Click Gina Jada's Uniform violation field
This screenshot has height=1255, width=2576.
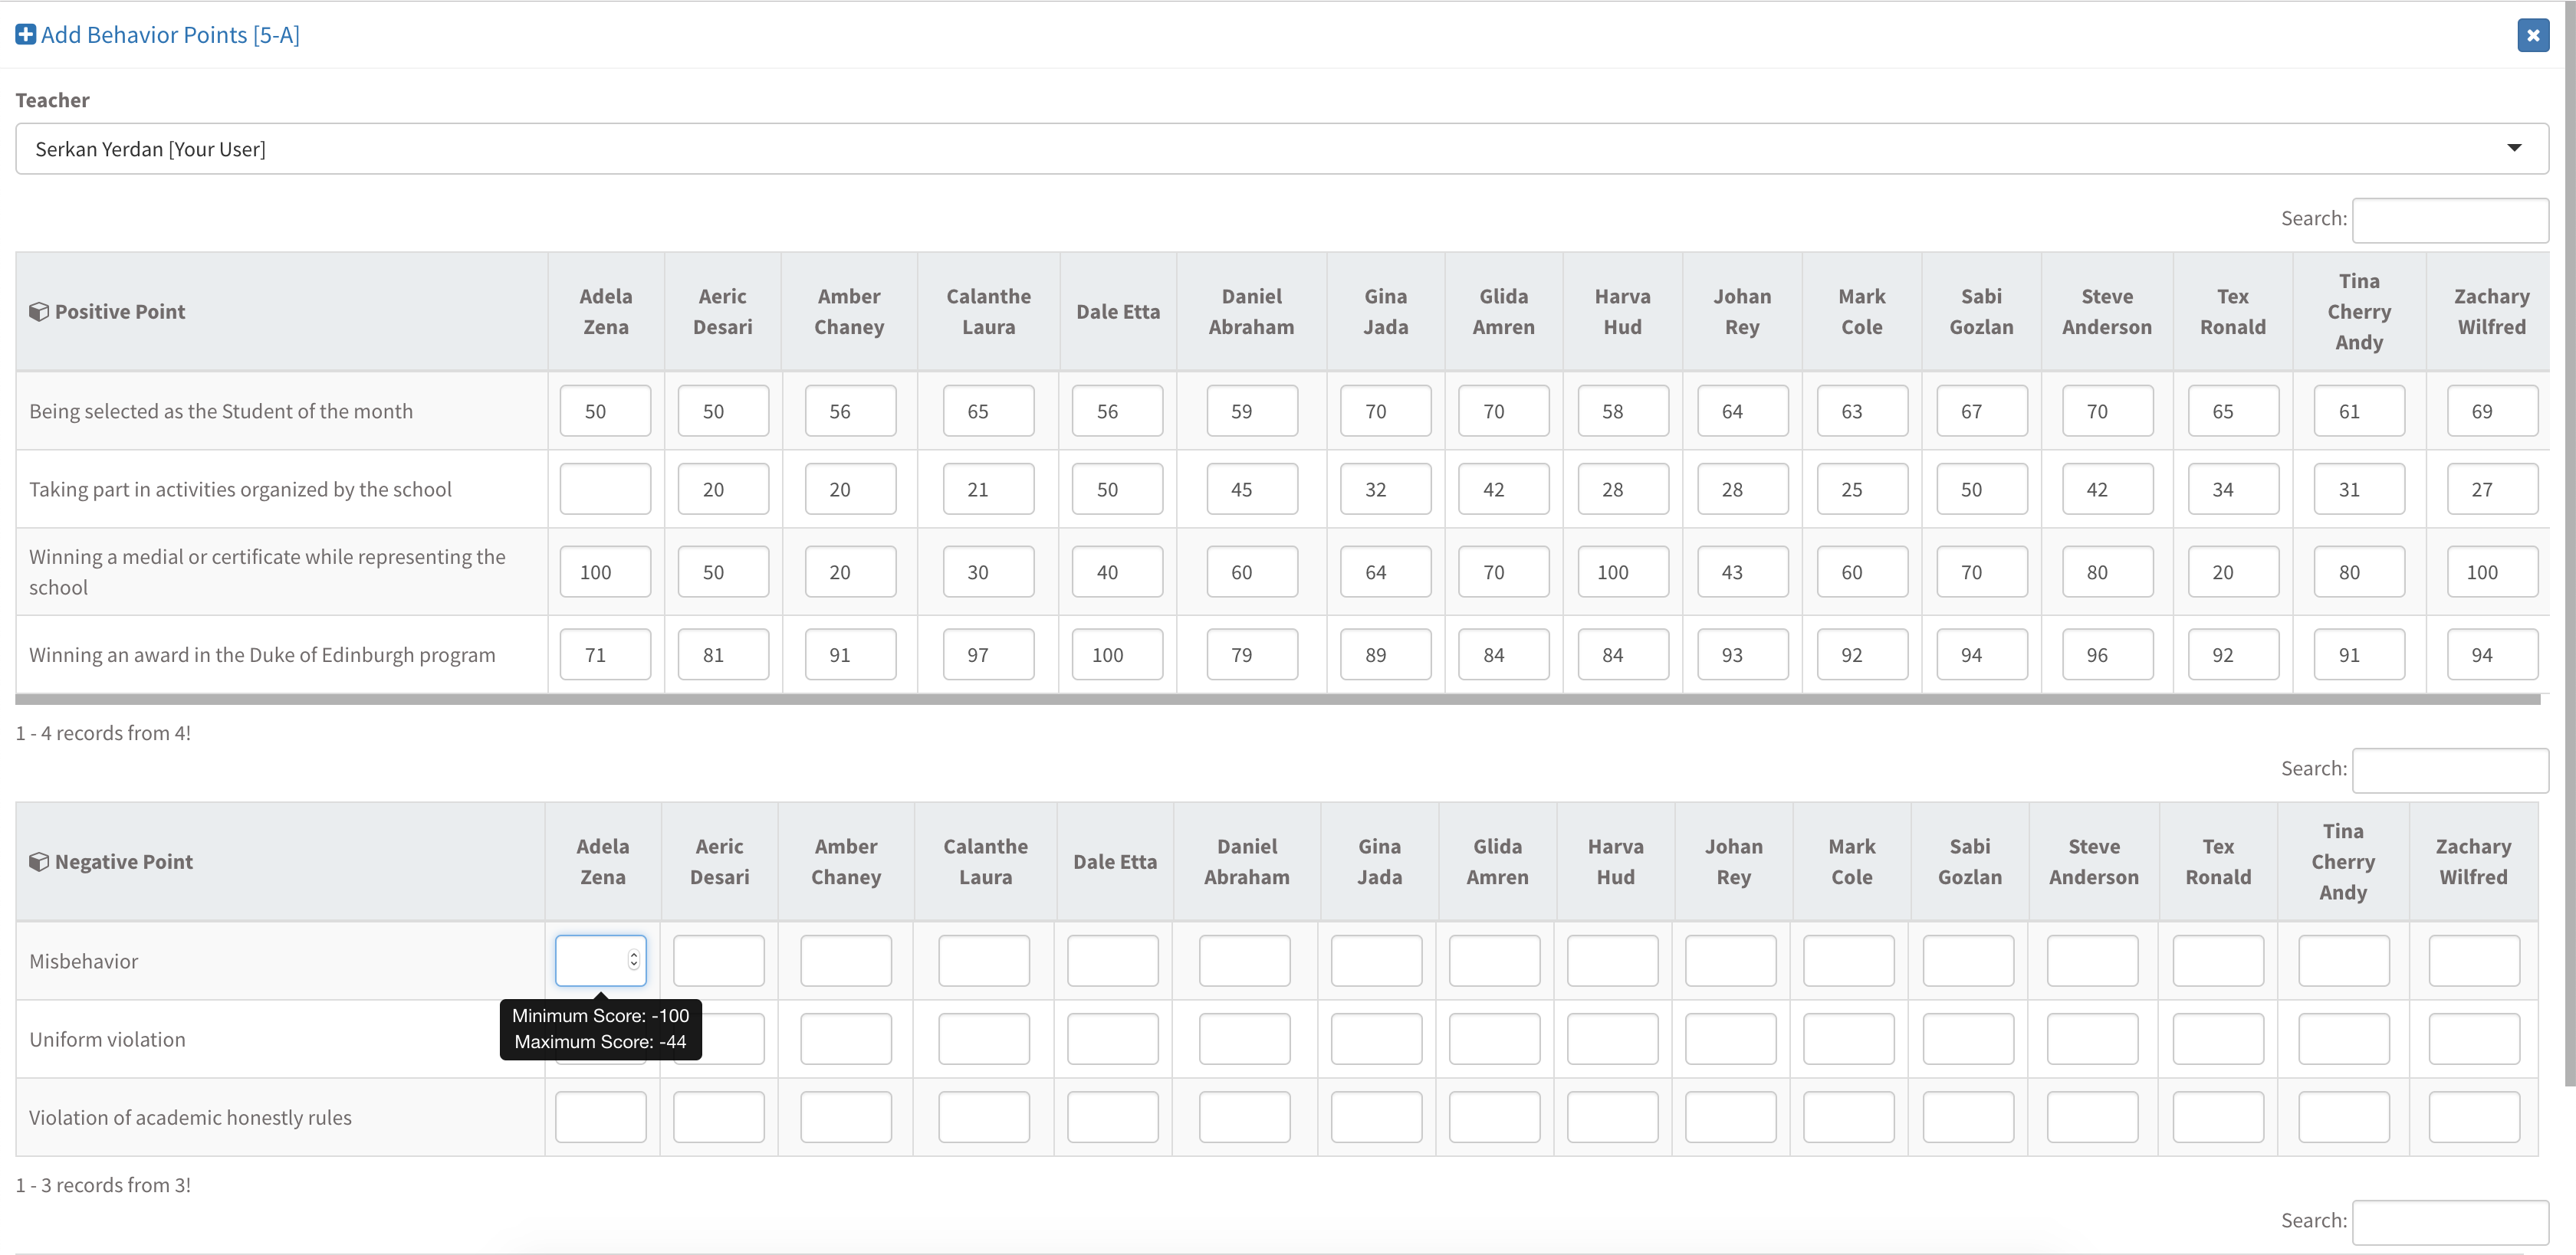pos(1376,1038)
